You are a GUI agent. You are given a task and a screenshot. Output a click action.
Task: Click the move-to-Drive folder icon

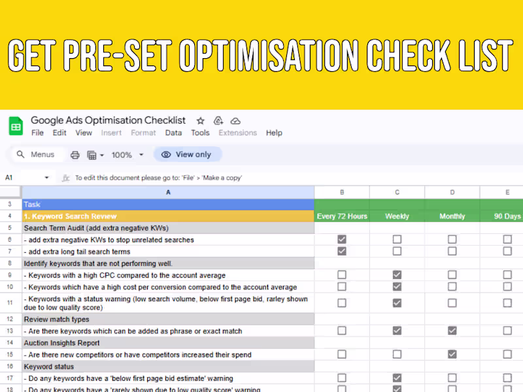[218, 121]
